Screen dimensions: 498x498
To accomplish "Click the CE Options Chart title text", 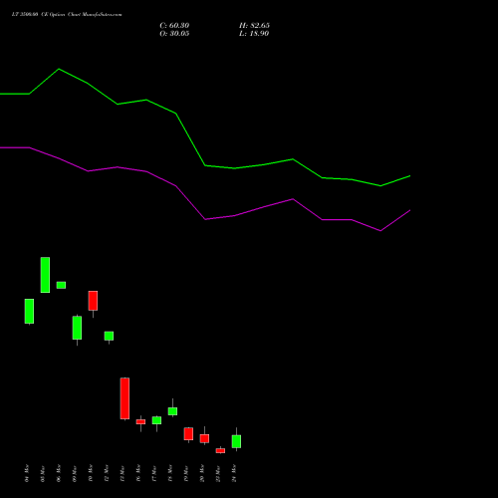I will pyautogui.click(x=67, y=15).
